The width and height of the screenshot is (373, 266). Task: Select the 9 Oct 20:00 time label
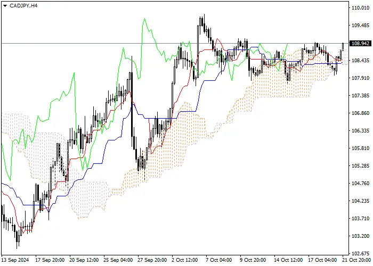pyautogui.click(x=253, y=260)
